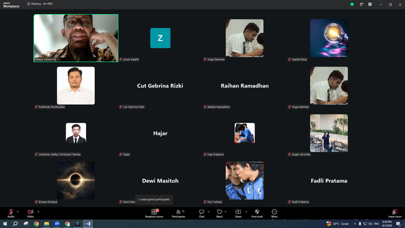Image resolution: width=405 pixels, height=228 pixels.
Task: Start camera with the Video button
Action: coord(30,213)
